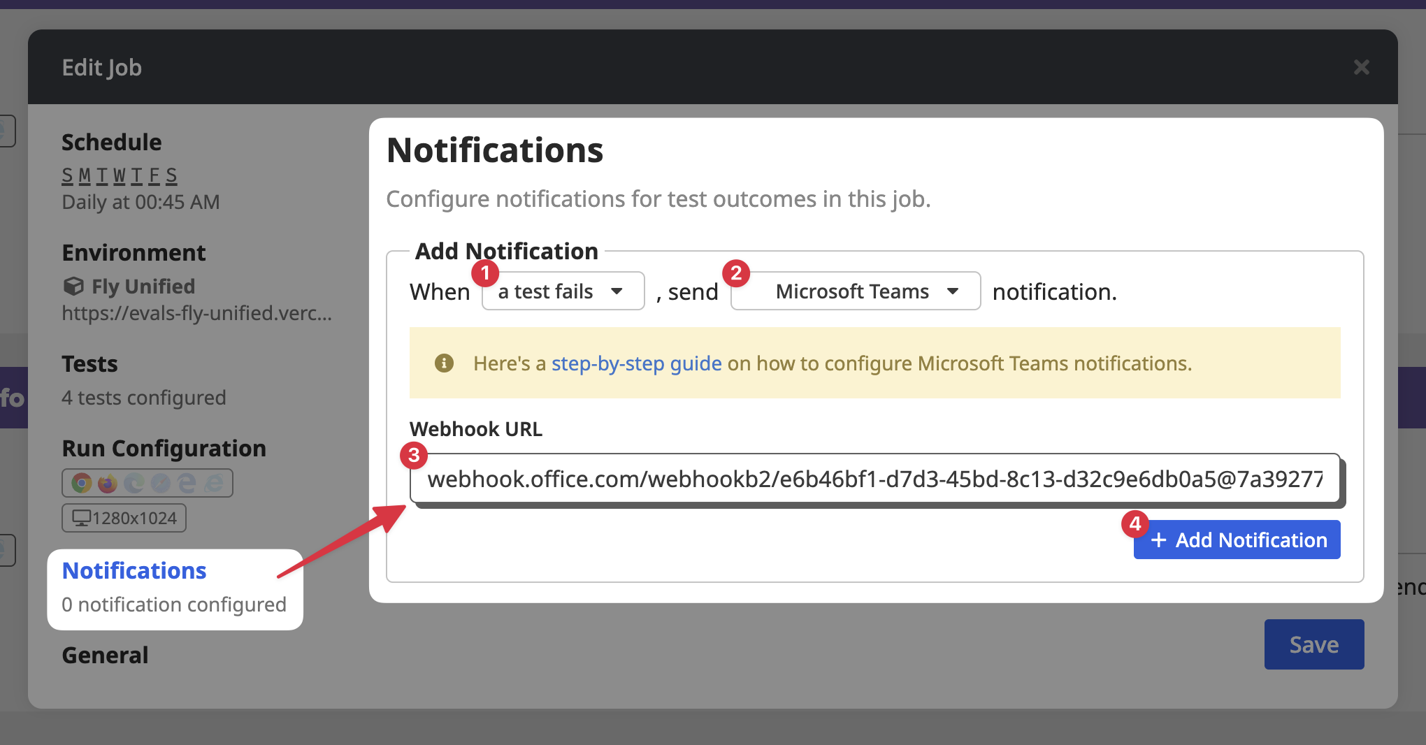Click the 'M' Monday schedule letter

85,175
